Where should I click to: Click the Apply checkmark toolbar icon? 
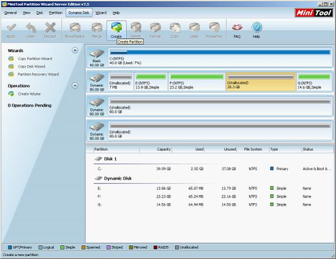[11, 28]
